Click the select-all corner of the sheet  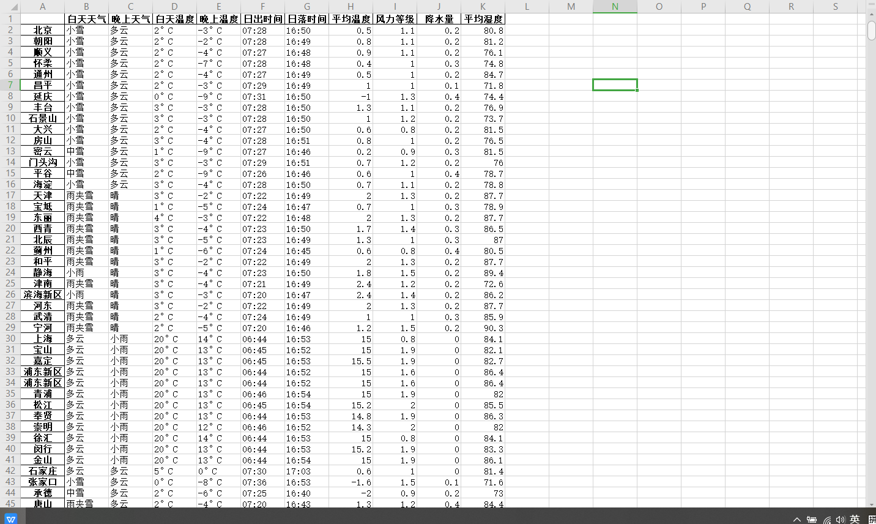tap(10, 7)
